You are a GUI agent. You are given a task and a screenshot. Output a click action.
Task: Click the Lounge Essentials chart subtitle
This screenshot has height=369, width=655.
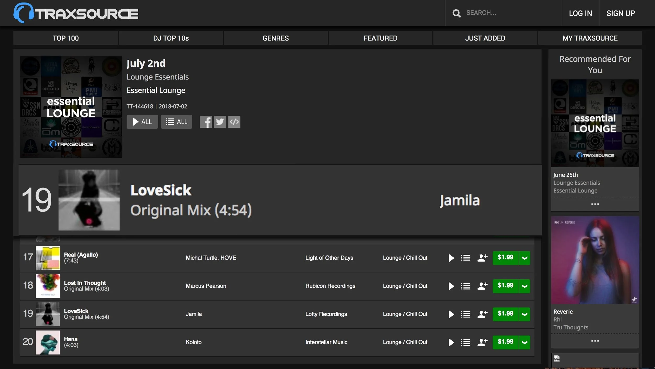coord(158,77)
